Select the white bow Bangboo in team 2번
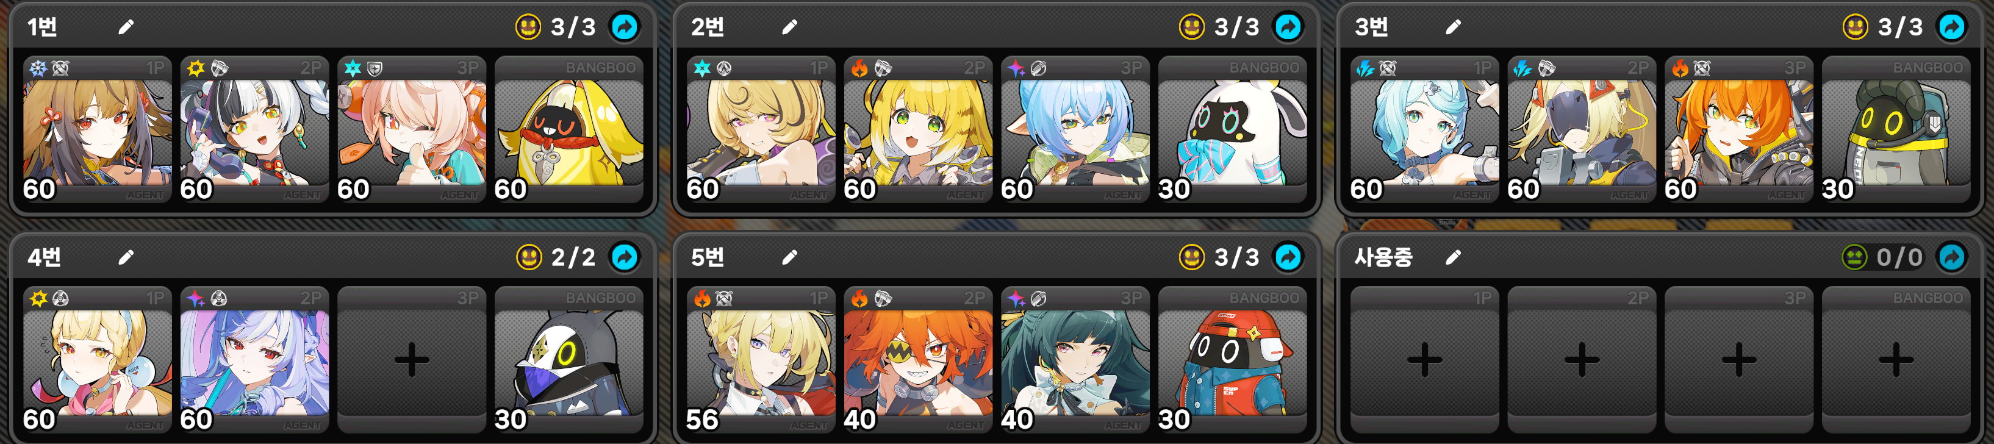The height and width of the screenshot is (444, 1994). tap(1232, 130)
